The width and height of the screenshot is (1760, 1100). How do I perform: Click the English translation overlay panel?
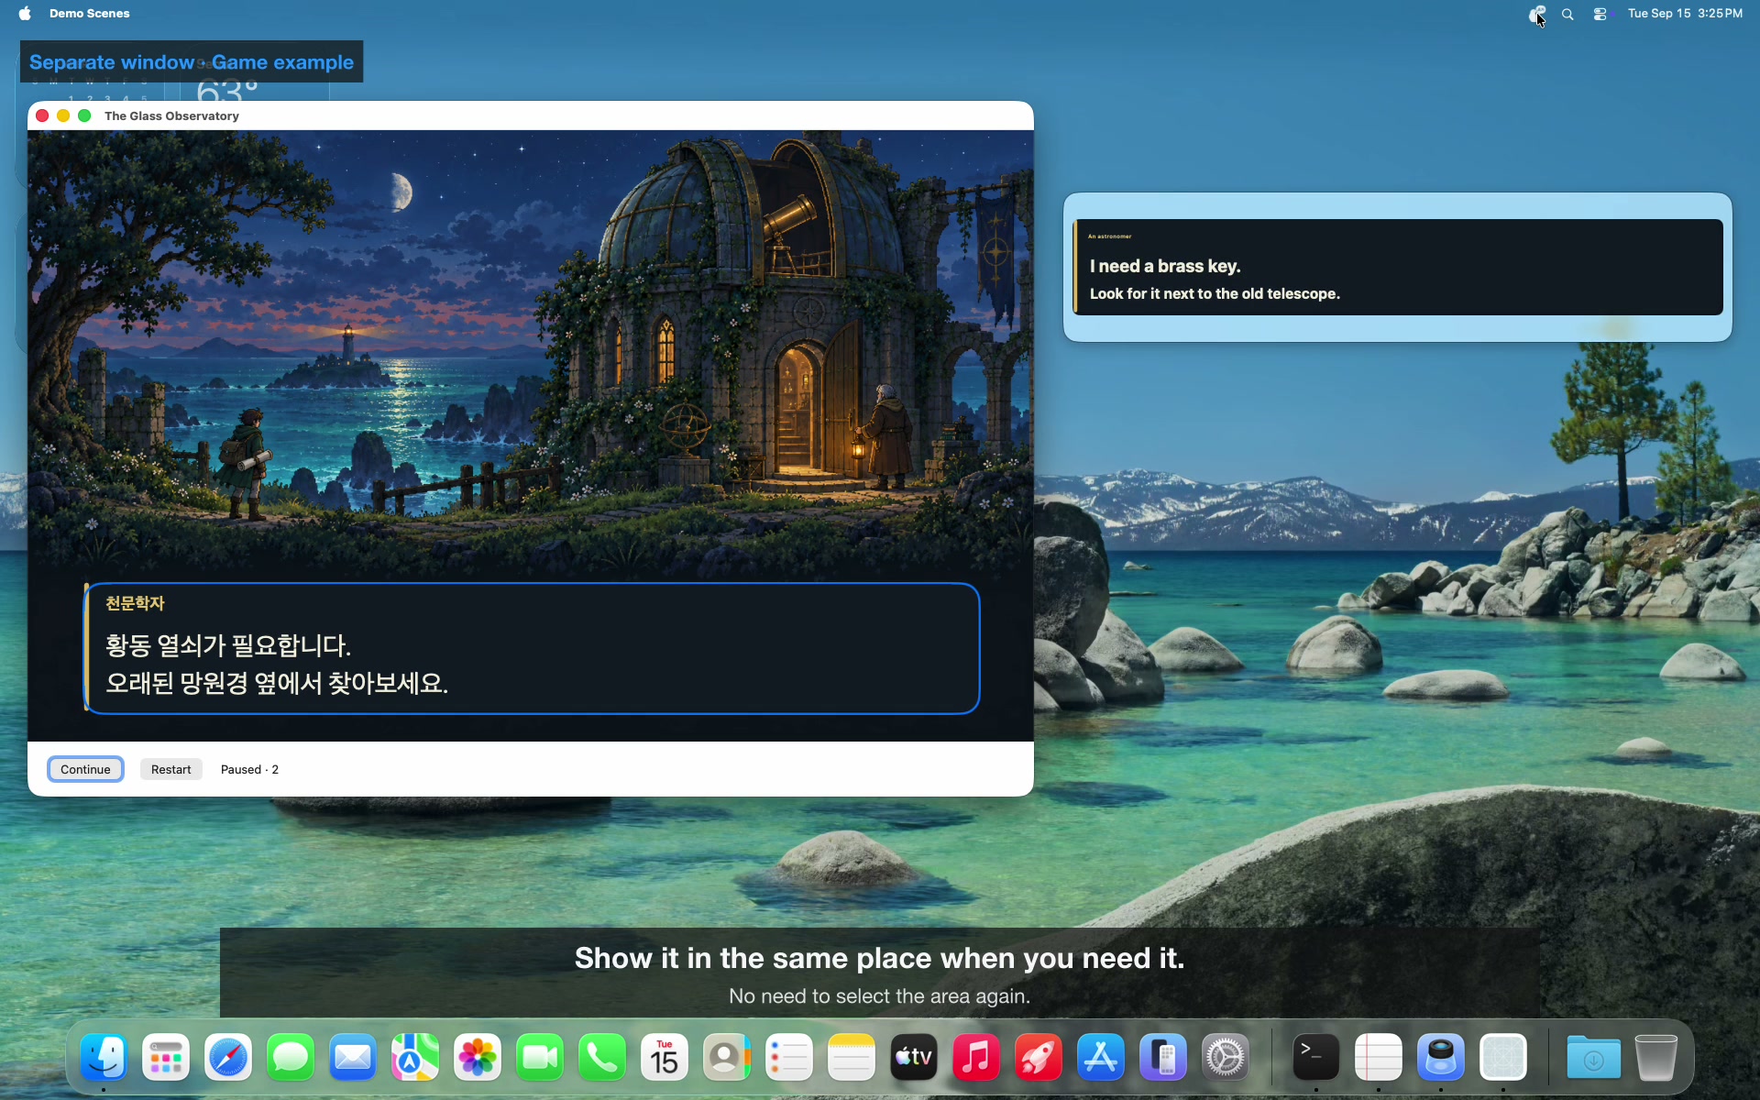click(x=1398, y=267)
